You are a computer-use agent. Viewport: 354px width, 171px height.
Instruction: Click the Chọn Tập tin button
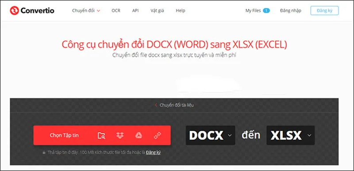pos(64,135)
